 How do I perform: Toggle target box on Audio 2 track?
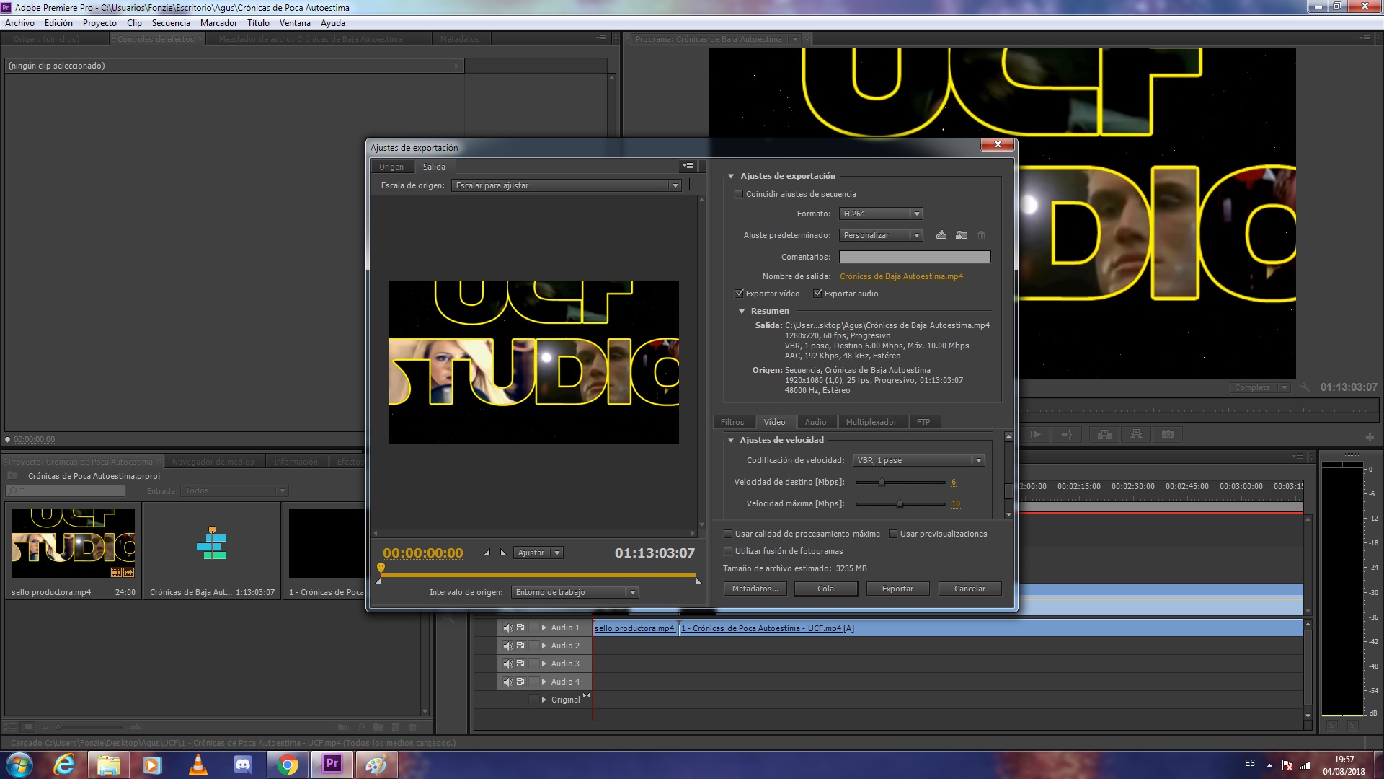(533, 646)
